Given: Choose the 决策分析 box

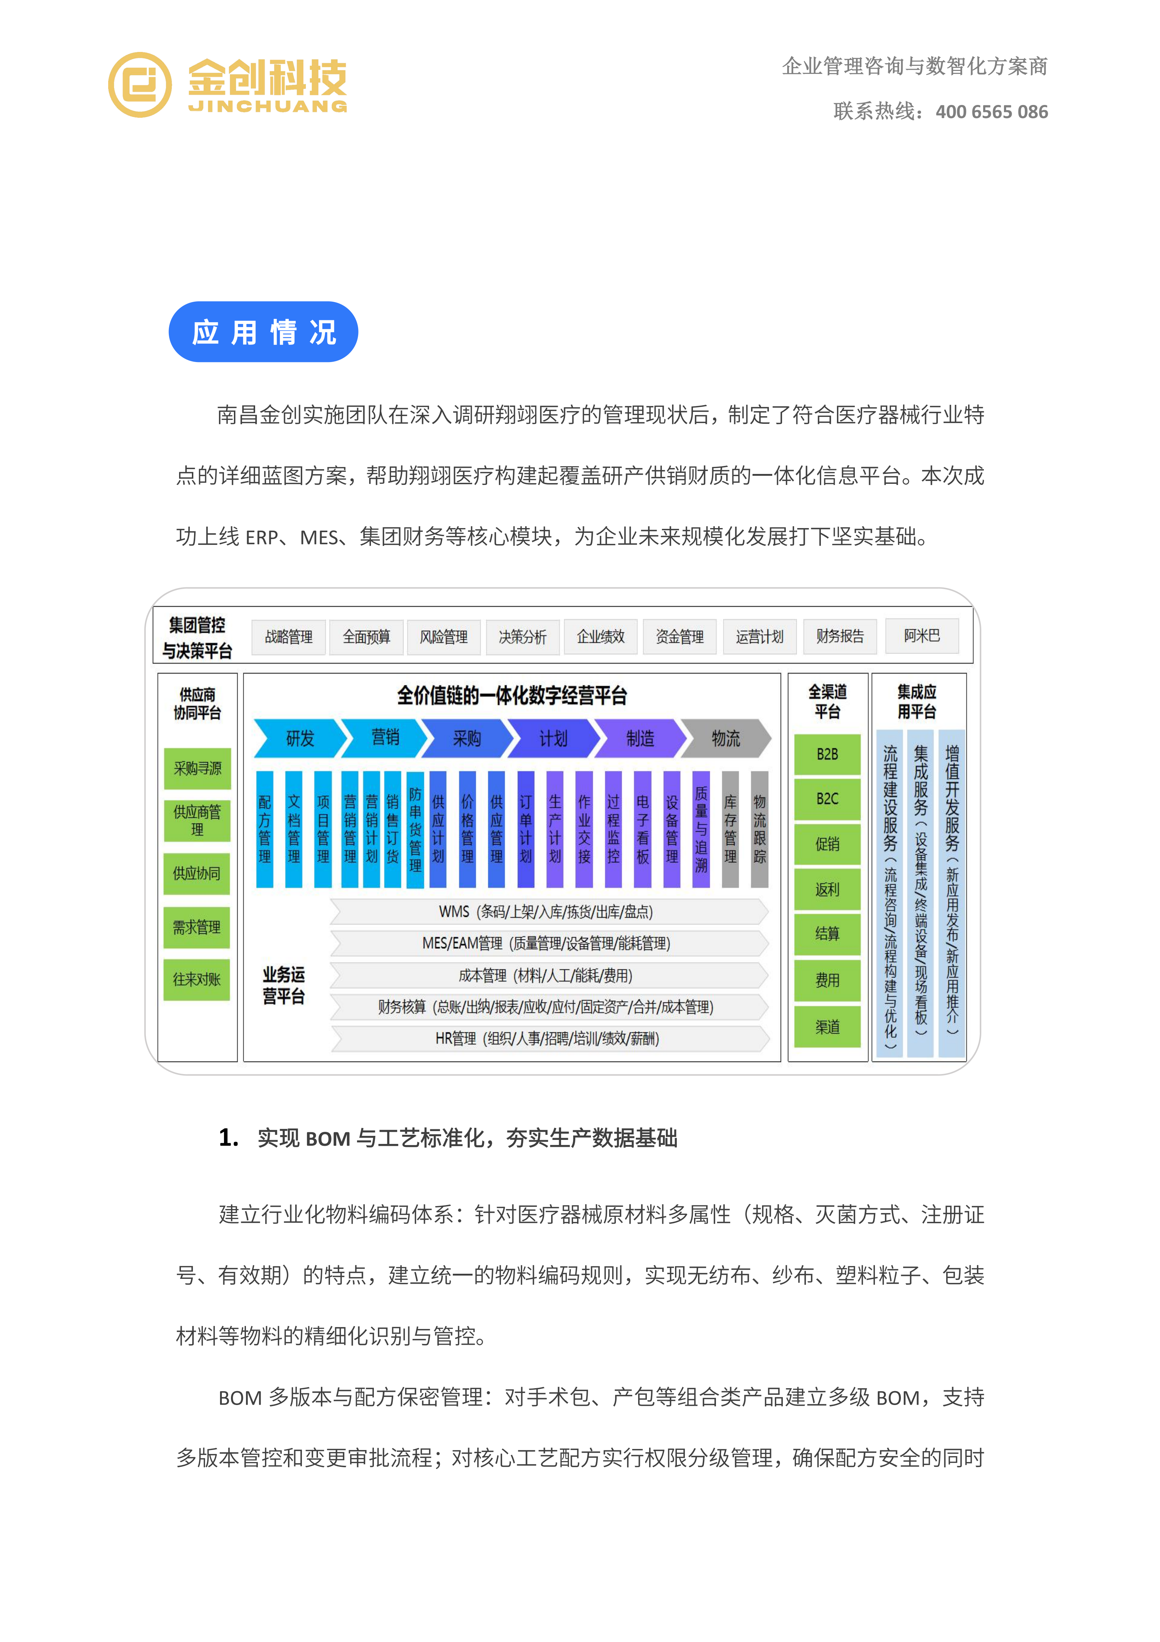Looking at the screenshot, I should pos(523,636).
